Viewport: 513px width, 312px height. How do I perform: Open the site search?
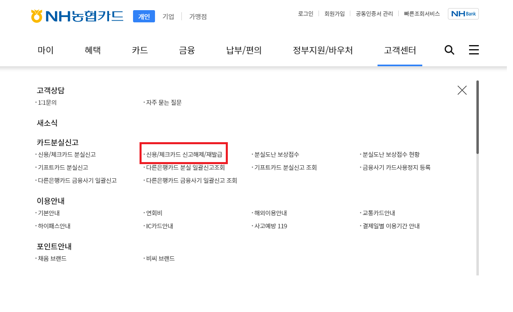click(x=449, y=50)
